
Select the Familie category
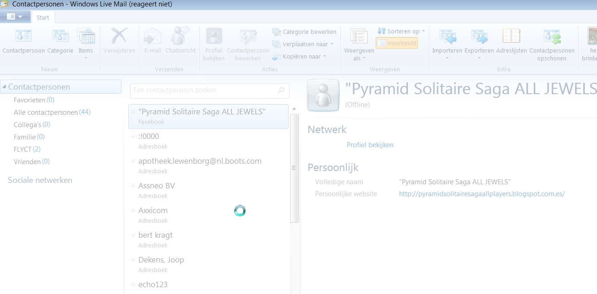[29, 137]
